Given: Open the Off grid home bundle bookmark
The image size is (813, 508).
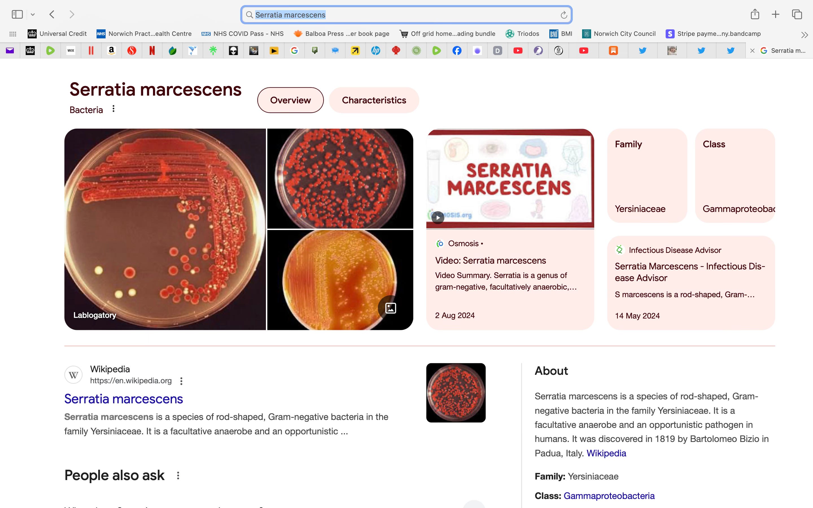Looking at the screenshot, I should click(447, 34).
